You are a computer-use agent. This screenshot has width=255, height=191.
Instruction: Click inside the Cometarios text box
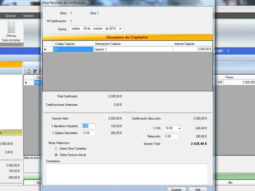click(x=127, y=174)
